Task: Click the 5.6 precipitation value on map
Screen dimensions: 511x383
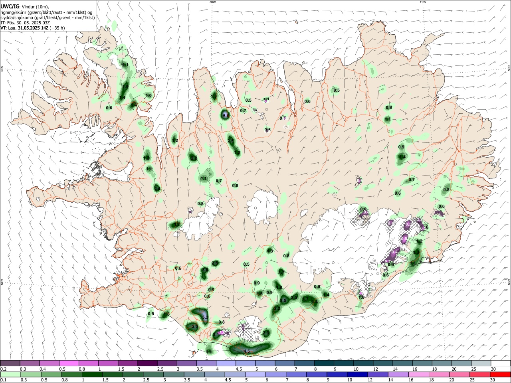Action: click(x=226, y=116)
